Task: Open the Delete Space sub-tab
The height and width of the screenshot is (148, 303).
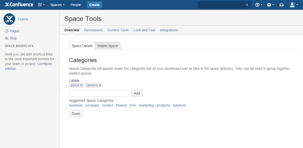Action: coord(108,46)
